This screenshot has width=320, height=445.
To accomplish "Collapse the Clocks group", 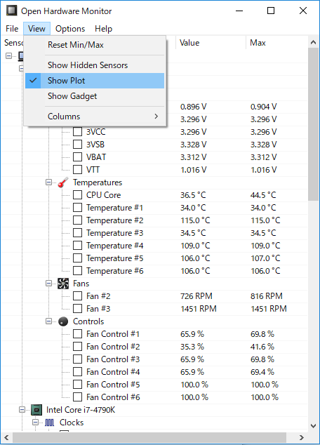I will (x=36, y=423).
